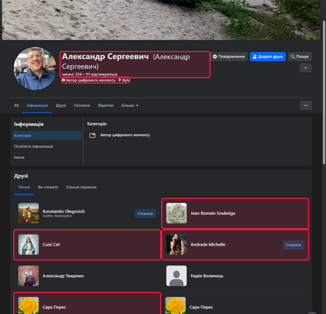Click Стежити next to Andrade Michelle
Screen dimensions: 326x314
coord(293,245)
